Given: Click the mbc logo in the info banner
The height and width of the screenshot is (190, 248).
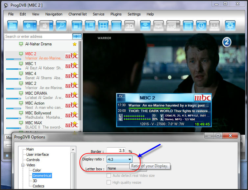Looking at the screenshot, I should click(203, 98).
